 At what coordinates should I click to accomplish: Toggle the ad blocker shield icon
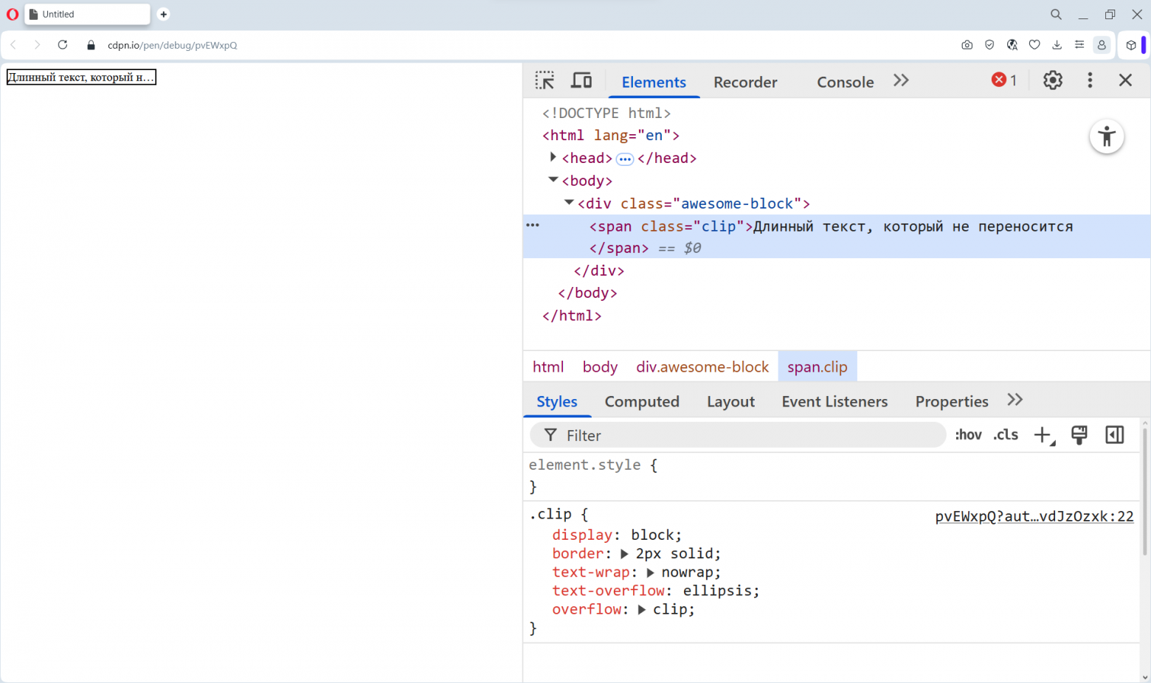click(x=989, y=45)
